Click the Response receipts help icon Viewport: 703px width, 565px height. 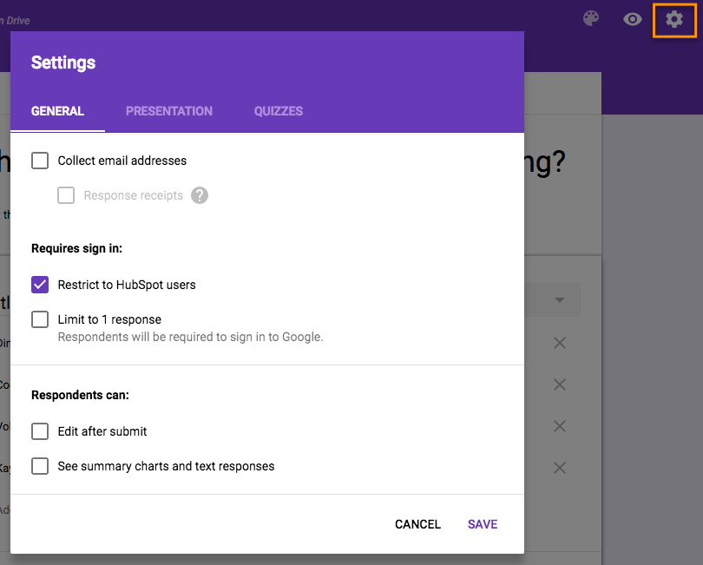pyautogui.click(x=200, y=195)
